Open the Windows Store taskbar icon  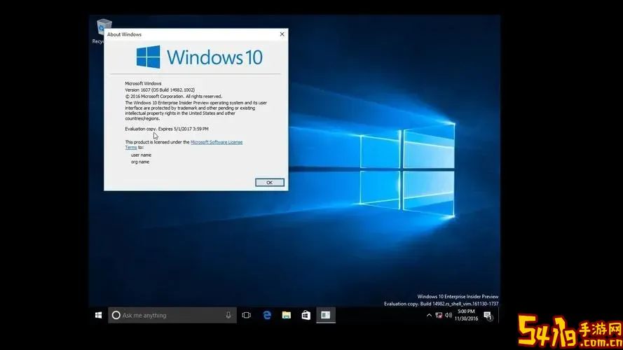coord(306,315)
